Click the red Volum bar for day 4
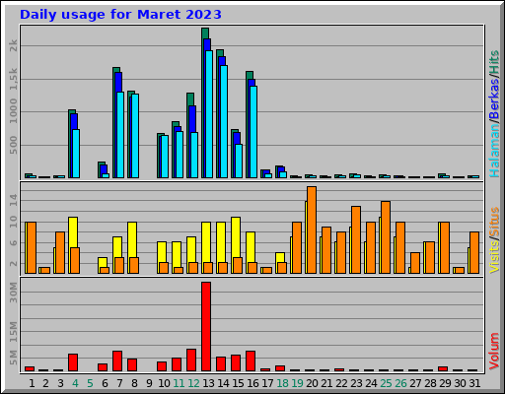This screenshot has height=394, width=505. 73,362
